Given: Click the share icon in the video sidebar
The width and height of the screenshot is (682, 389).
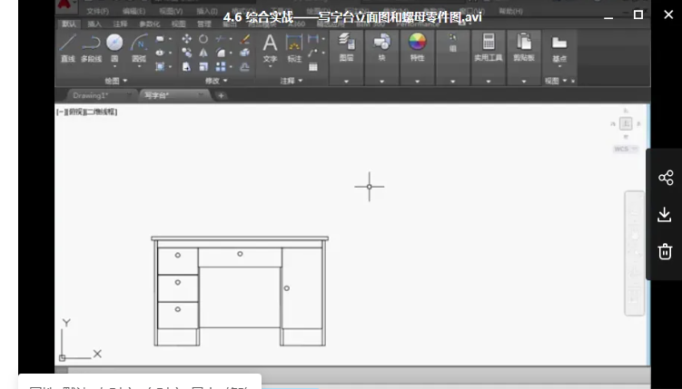Looking at the screenshot, I should 666,178.
